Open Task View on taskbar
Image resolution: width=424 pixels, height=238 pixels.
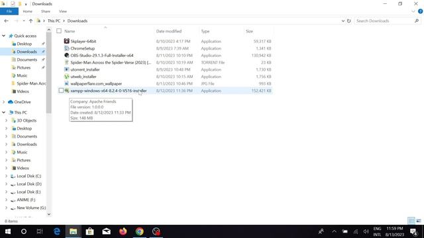40,231
